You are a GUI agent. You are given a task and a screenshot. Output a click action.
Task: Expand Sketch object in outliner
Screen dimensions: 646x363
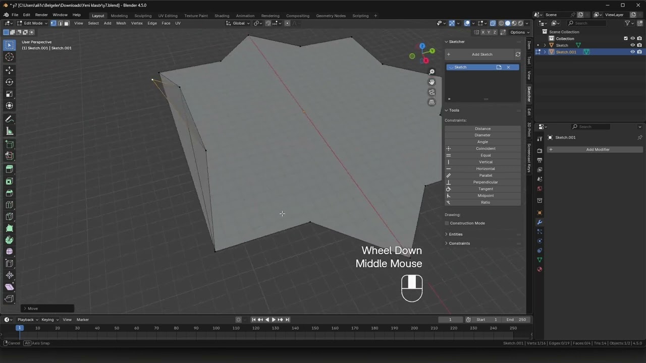(x=545, y=45)
